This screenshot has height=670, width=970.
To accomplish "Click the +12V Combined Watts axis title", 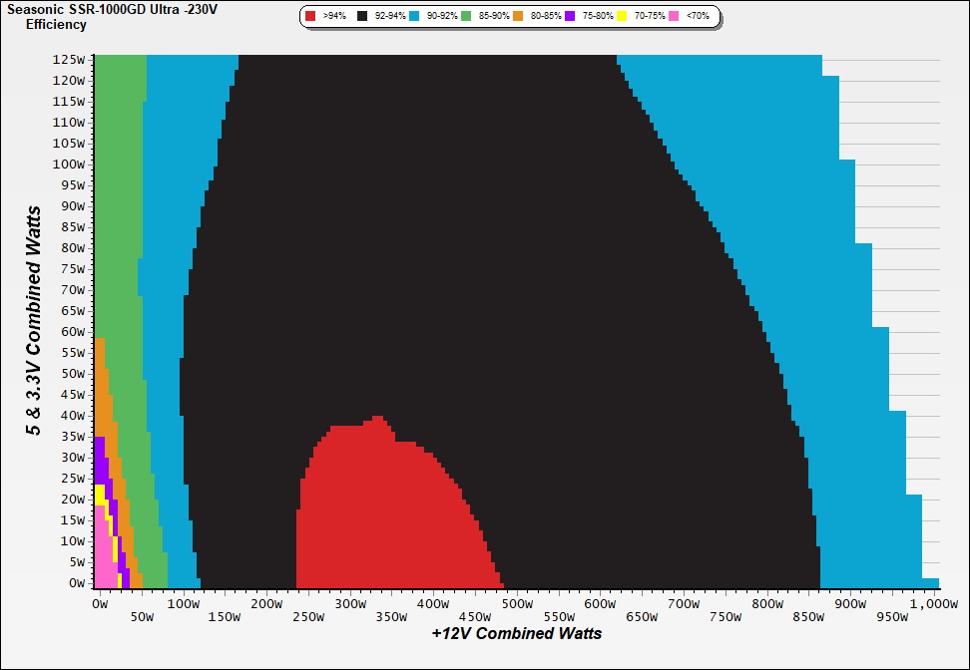I will [x=516, y=633].
